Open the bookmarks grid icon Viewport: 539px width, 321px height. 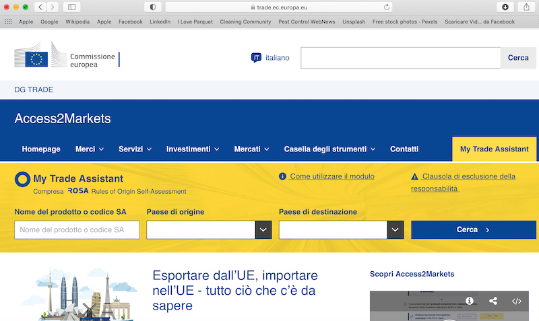pyautogui.click(x=8, y=22)
